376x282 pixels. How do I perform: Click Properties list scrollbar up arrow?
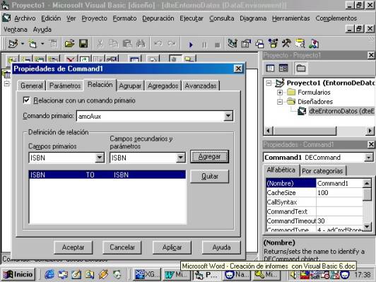pos(367,184)
